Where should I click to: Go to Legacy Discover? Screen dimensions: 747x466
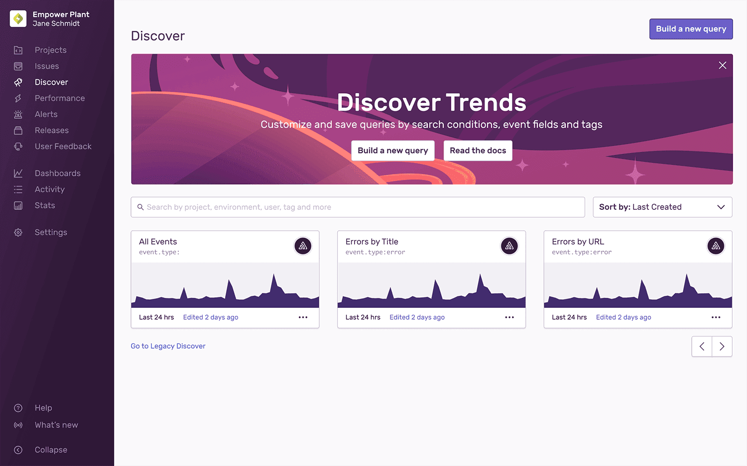(x=168, y=346)
